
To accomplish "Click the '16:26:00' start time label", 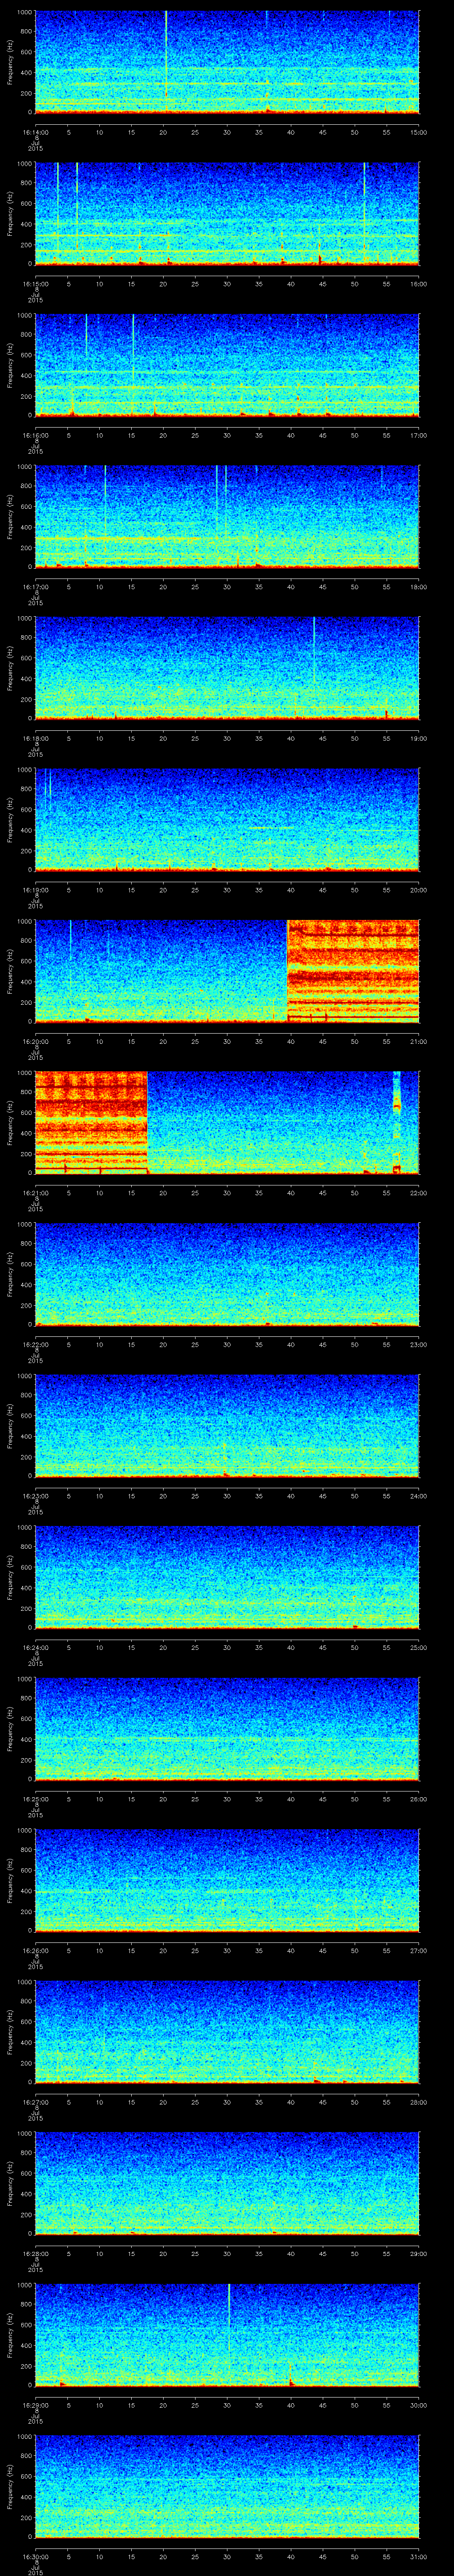I will (x=35, y=1950).
